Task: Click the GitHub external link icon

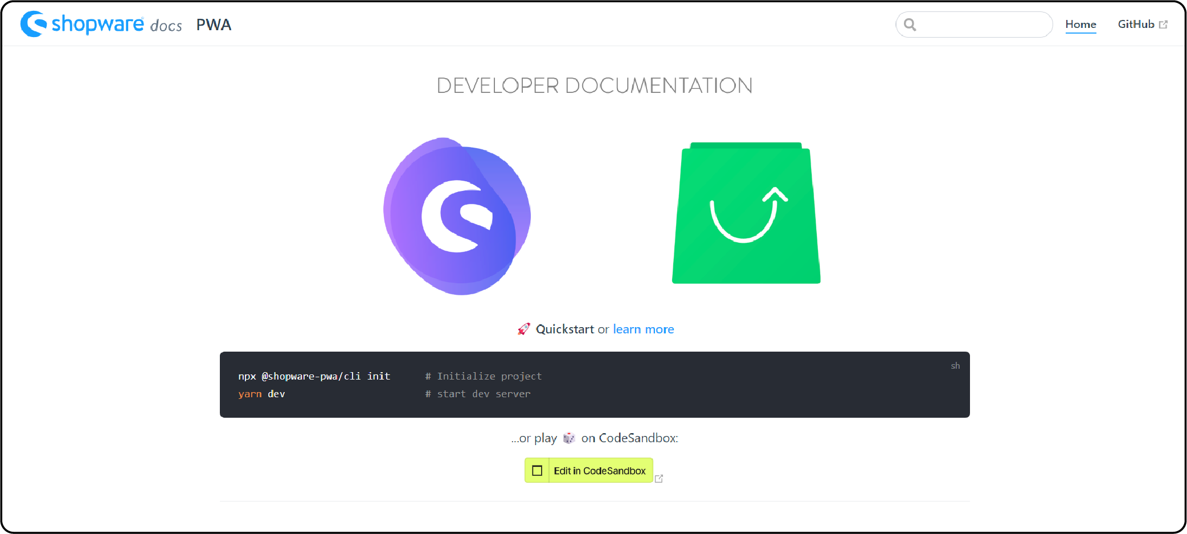Action: tap(1163, 25)
